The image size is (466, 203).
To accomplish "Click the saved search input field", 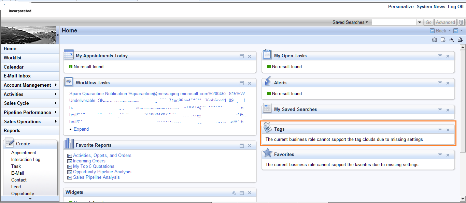I will pyautogui.click(x=394, y=22).
